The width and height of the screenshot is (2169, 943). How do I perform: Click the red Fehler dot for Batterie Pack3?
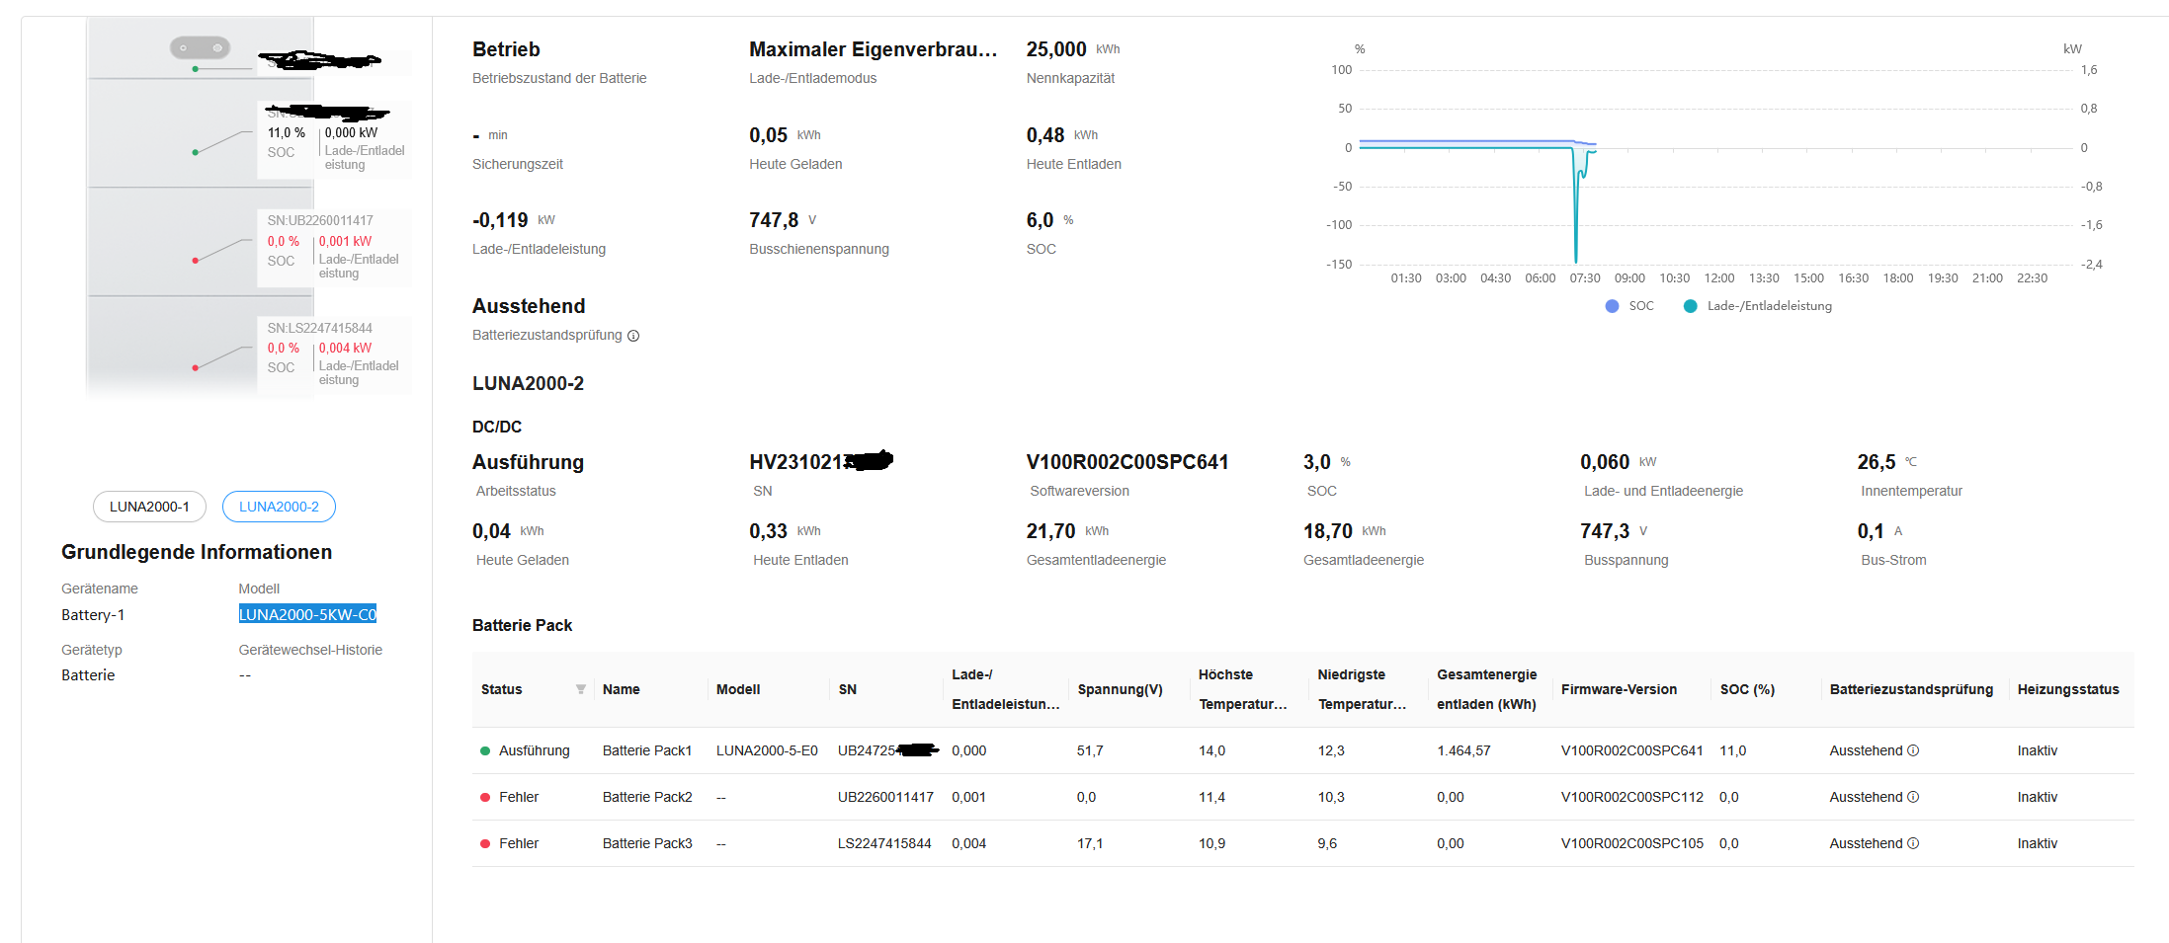(485, 843)
